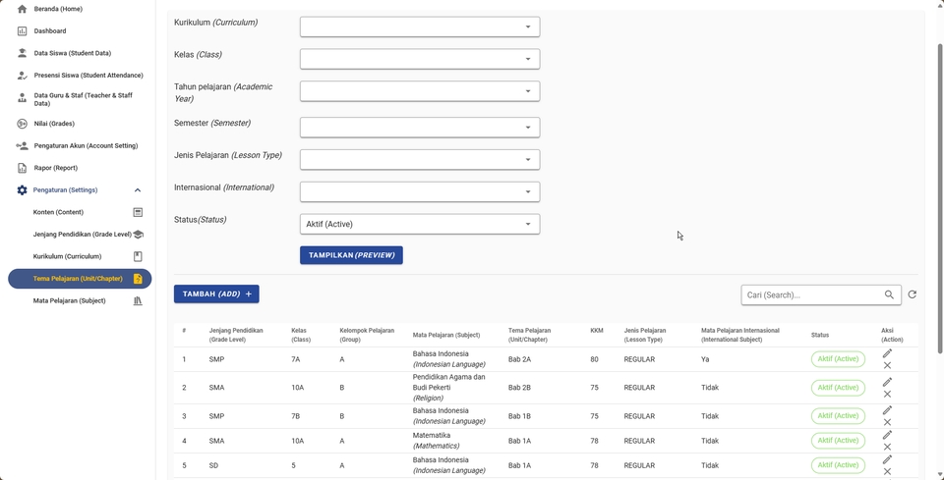
Task: Open the Kurikulum (Curriculum) dropdown
Action: coord(420,27)
